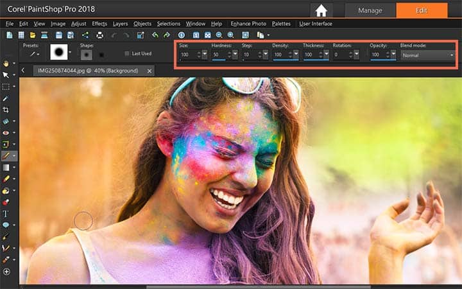This screenshot has width=462, height=289.
Task: Open a file with the folder icon
Action: click(x=33, y=35)
